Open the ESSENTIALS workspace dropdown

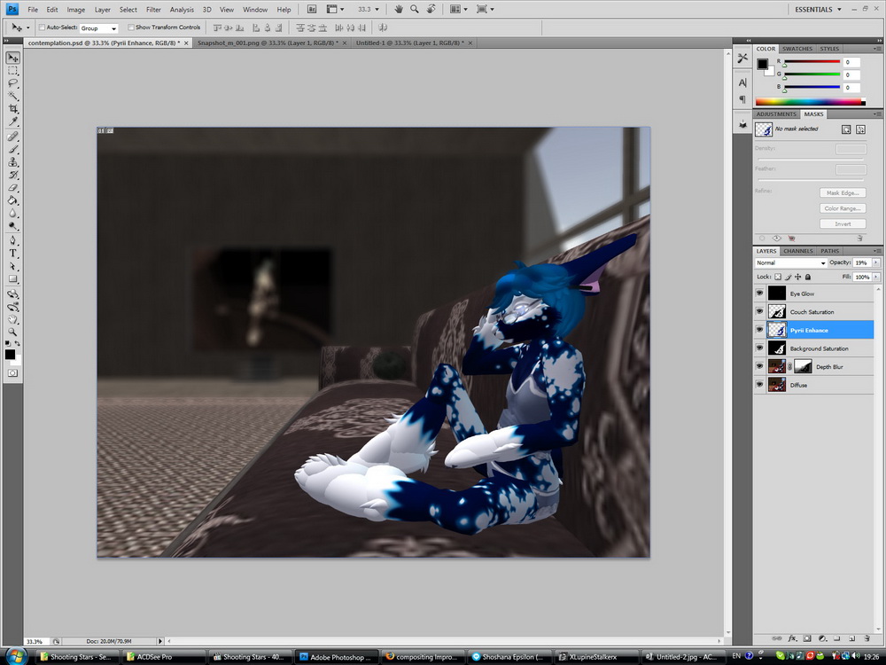tap(818, 9)
